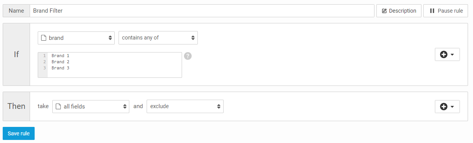Click the Save rule button
The width and height of the screenshot is (473, 143).
[x=18, y=133]
